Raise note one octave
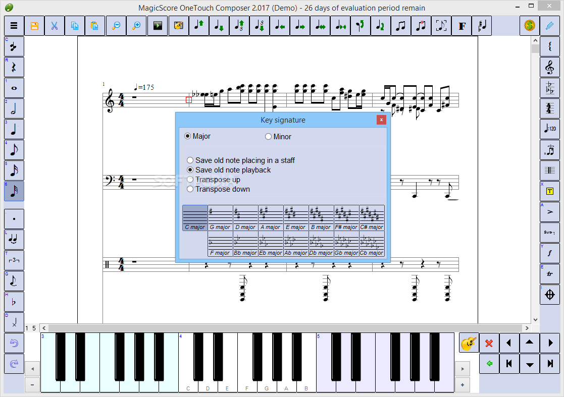Viewport: 564px width, 397px height. tap(239, 26)
